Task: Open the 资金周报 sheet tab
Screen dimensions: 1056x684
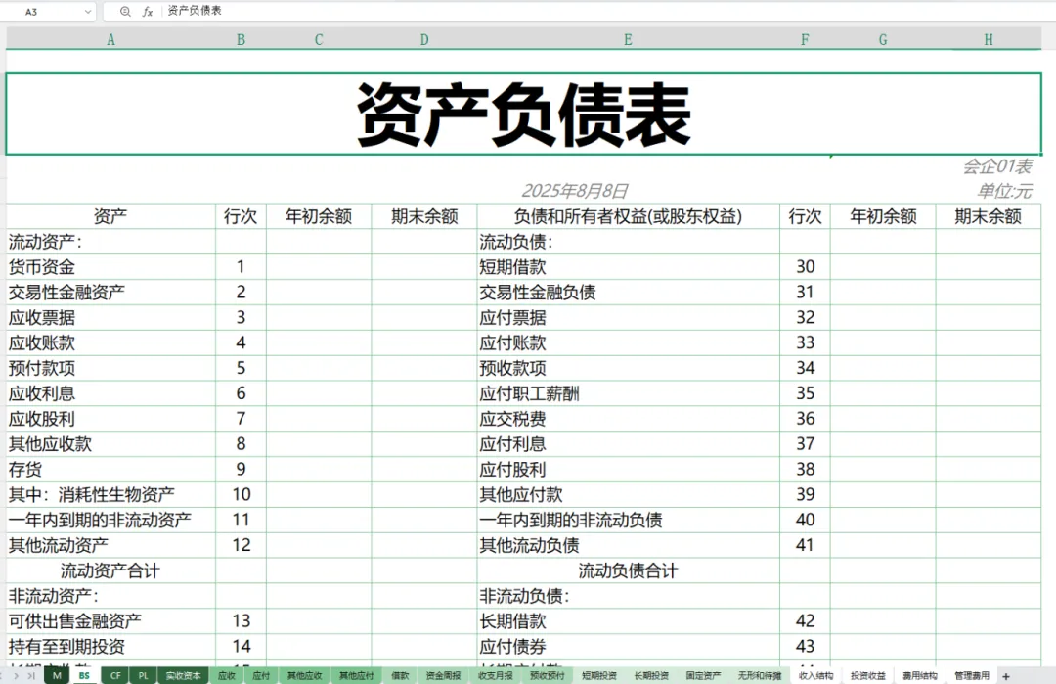Action: coord(443,675)
